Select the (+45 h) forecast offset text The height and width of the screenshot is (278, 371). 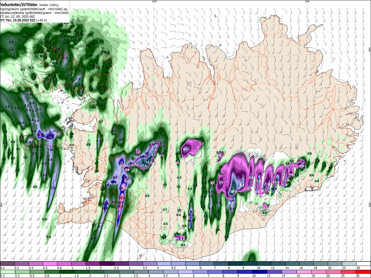(42, 20)
